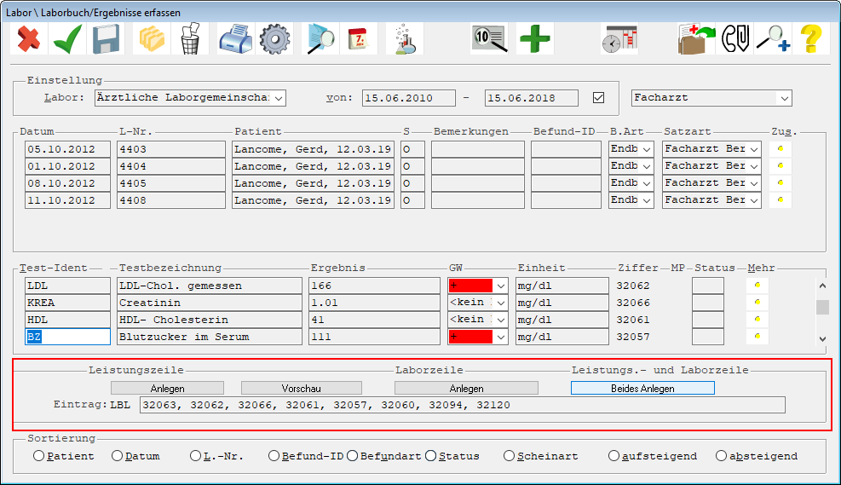Click Mehr yellow dot for KREA row

[757, 302]
